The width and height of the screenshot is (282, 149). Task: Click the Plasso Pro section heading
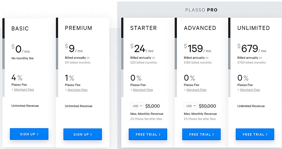click(201, 10)
